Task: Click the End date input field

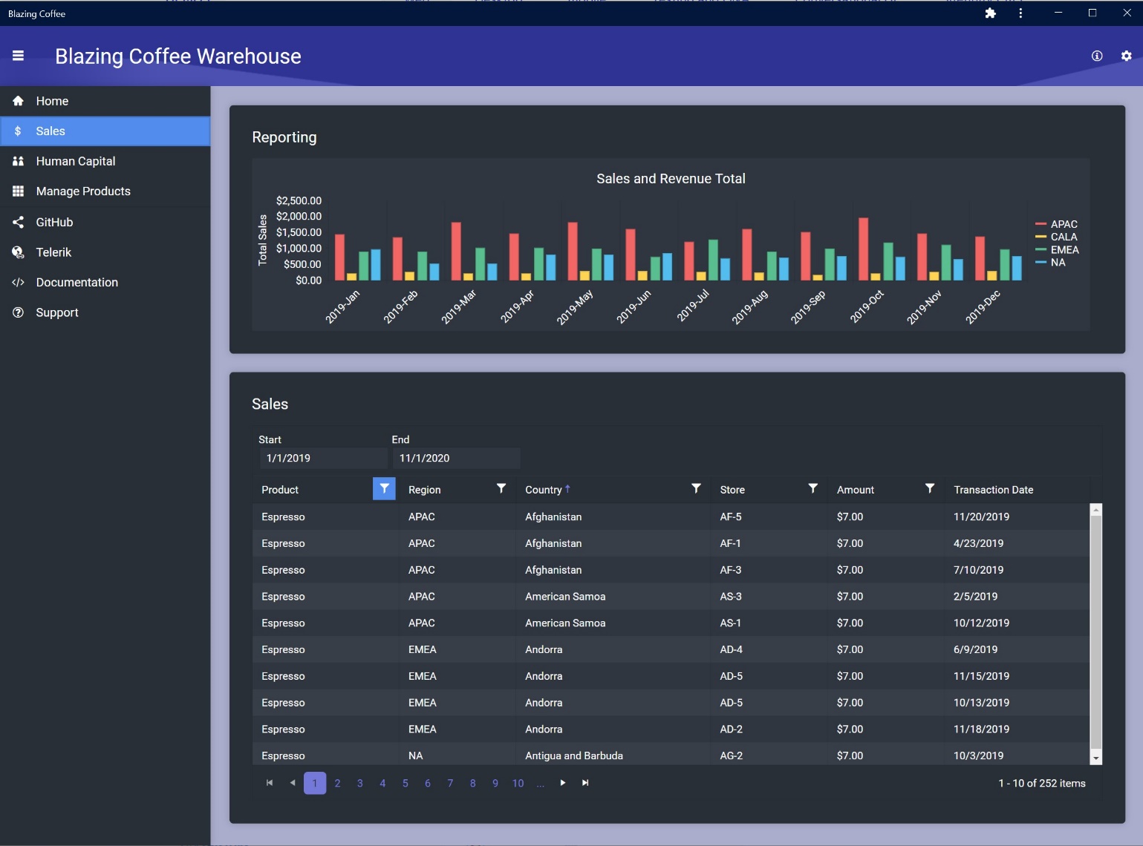Action: pos(456,458)
